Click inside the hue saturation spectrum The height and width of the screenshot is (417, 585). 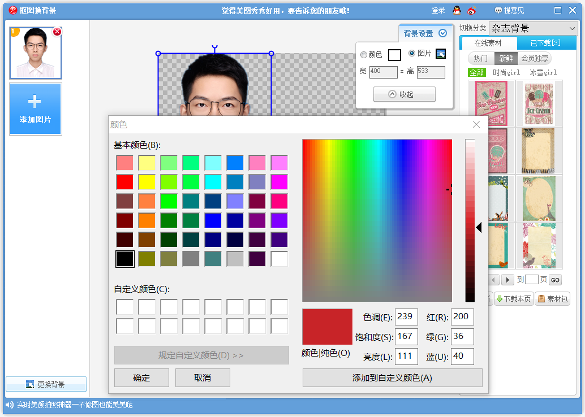(x=377, y=220)
